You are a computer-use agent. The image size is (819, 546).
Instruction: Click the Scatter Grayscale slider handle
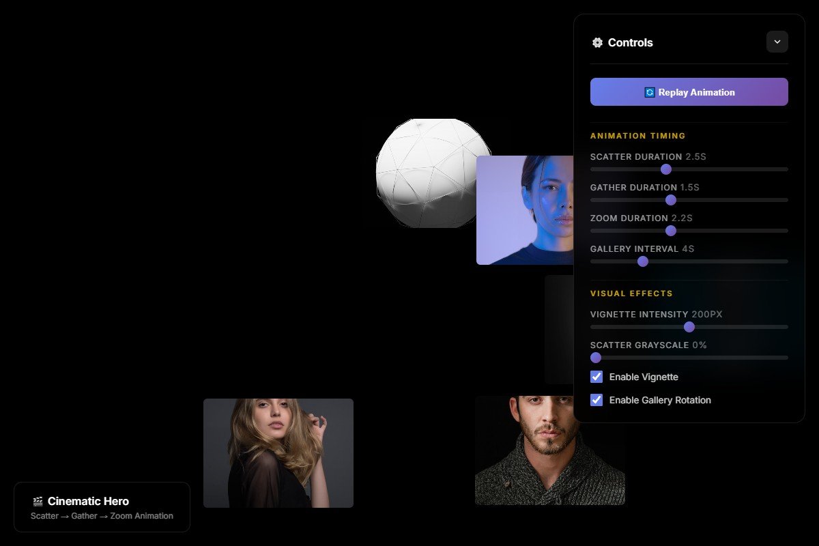[x=596, y=358]
